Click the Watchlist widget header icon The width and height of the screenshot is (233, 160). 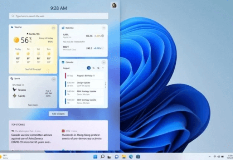[x=63, y=28]
